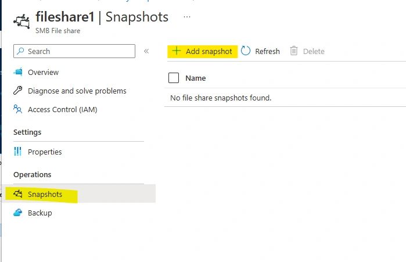Screen dimensions: 406x262
Task: Click the plus icon for Add snapshot
Action: [177, 51]
